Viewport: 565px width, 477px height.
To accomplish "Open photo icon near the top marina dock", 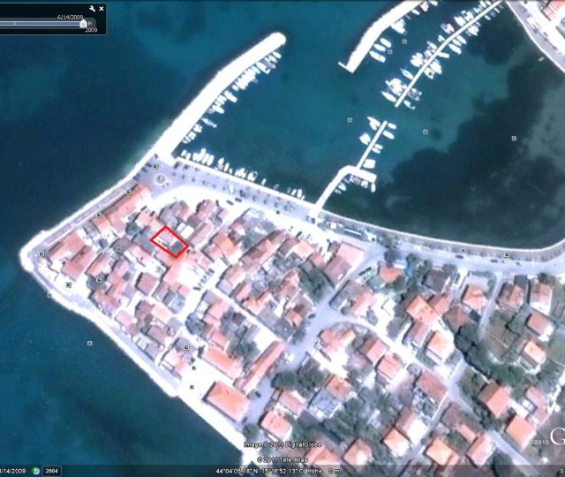I will pos(403,40).
